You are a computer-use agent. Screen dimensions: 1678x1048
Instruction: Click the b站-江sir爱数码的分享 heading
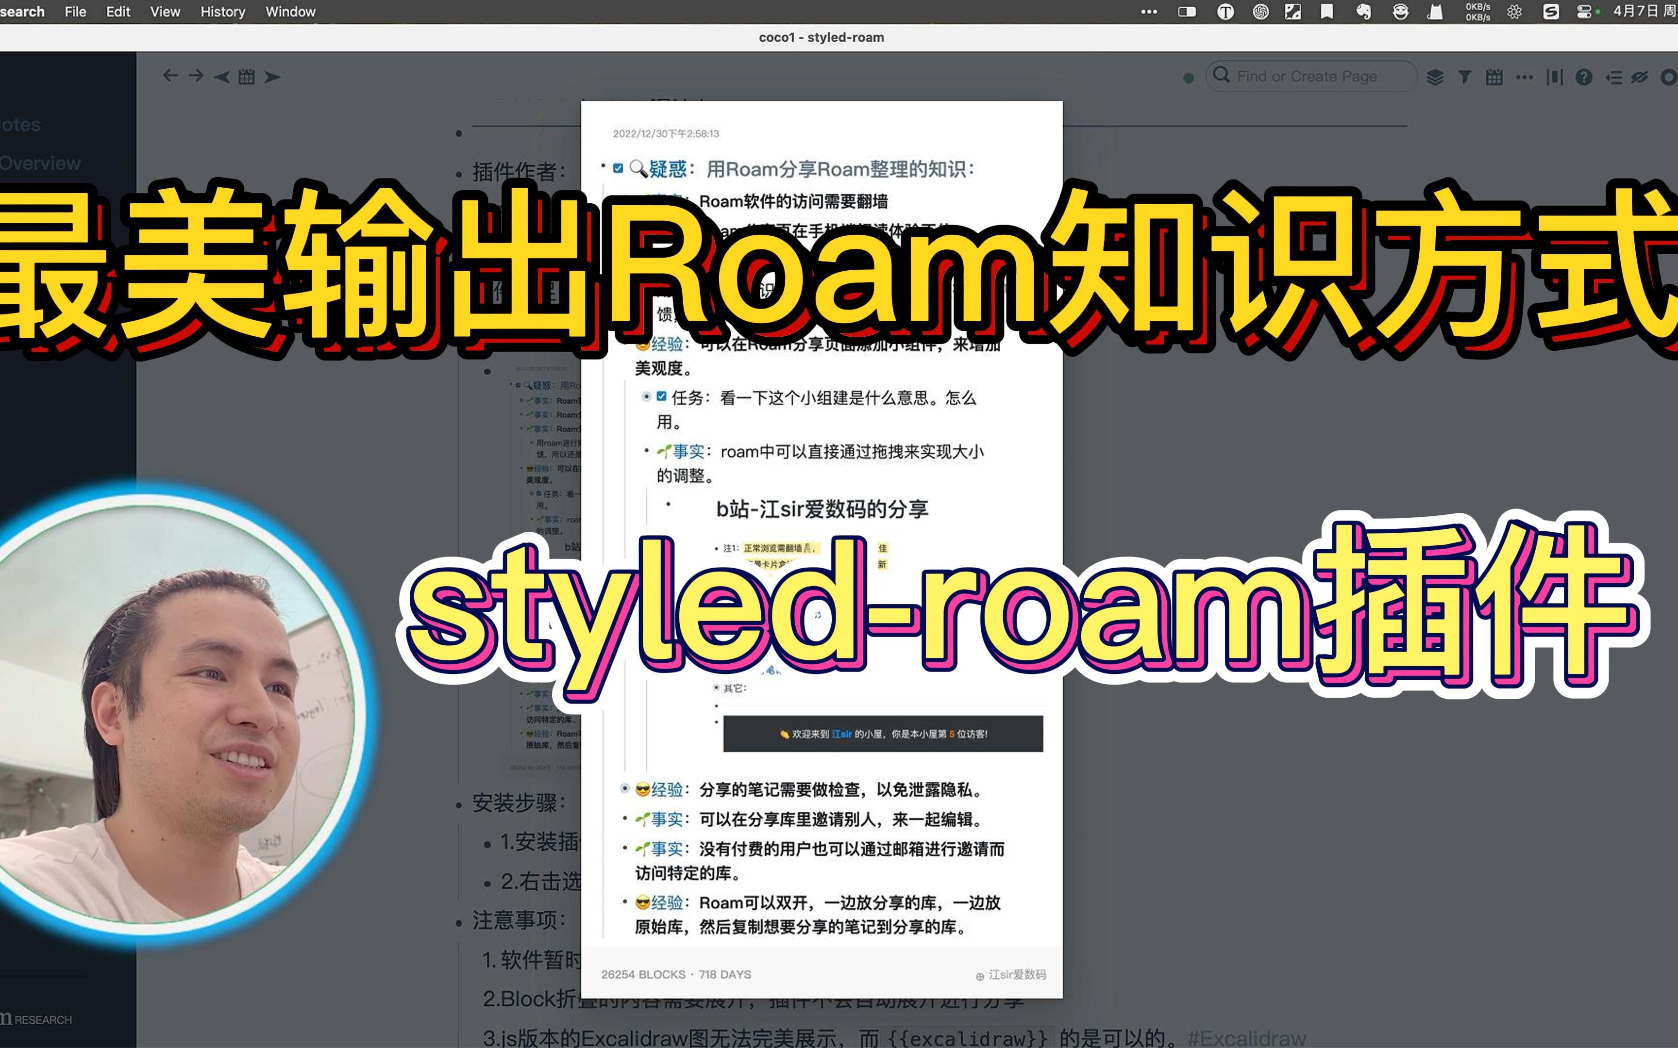click(822, 509)
